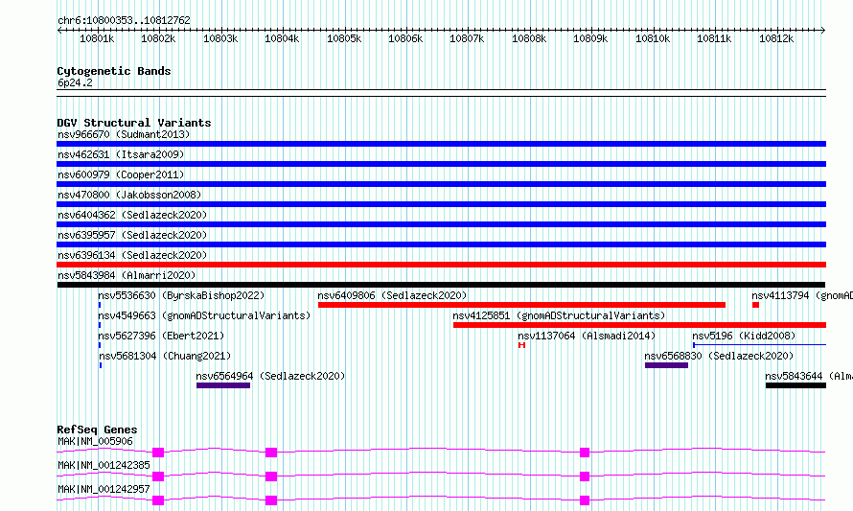Click the MAK|NM_001242957 transcript label

coord(104,489)
